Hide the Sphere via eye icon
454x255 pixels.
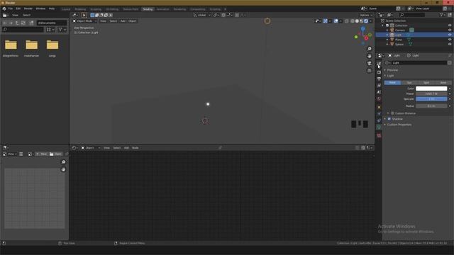tap(450, 44)
